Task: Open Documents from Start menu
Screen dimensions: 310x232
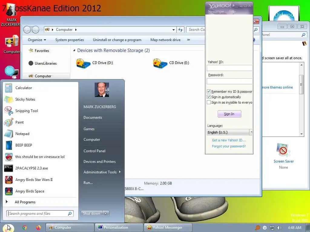Action: pyautogui.click(x=93, y=118)
